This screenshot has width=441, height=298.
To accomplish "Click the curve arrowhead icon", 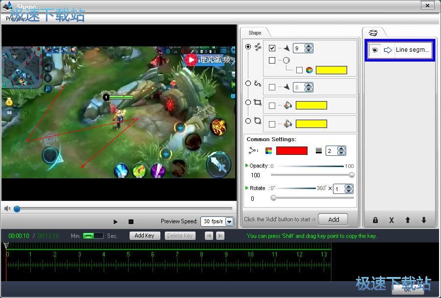I will click(287, 87).
